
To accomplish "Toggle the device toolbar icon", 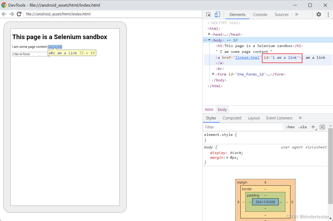I will coord(217,15).
